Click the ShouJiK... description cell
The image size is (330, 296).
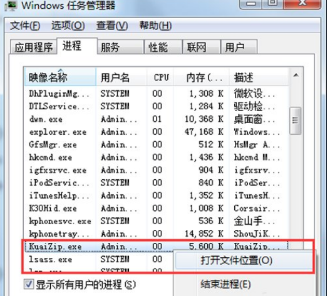click(257, 234)
